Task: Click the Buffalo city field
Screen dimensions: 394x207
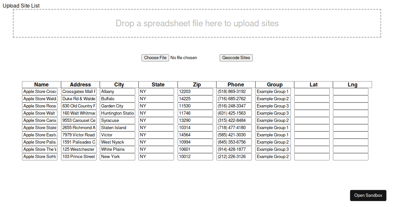Action: pyautogui.click(x=118, y=99)
